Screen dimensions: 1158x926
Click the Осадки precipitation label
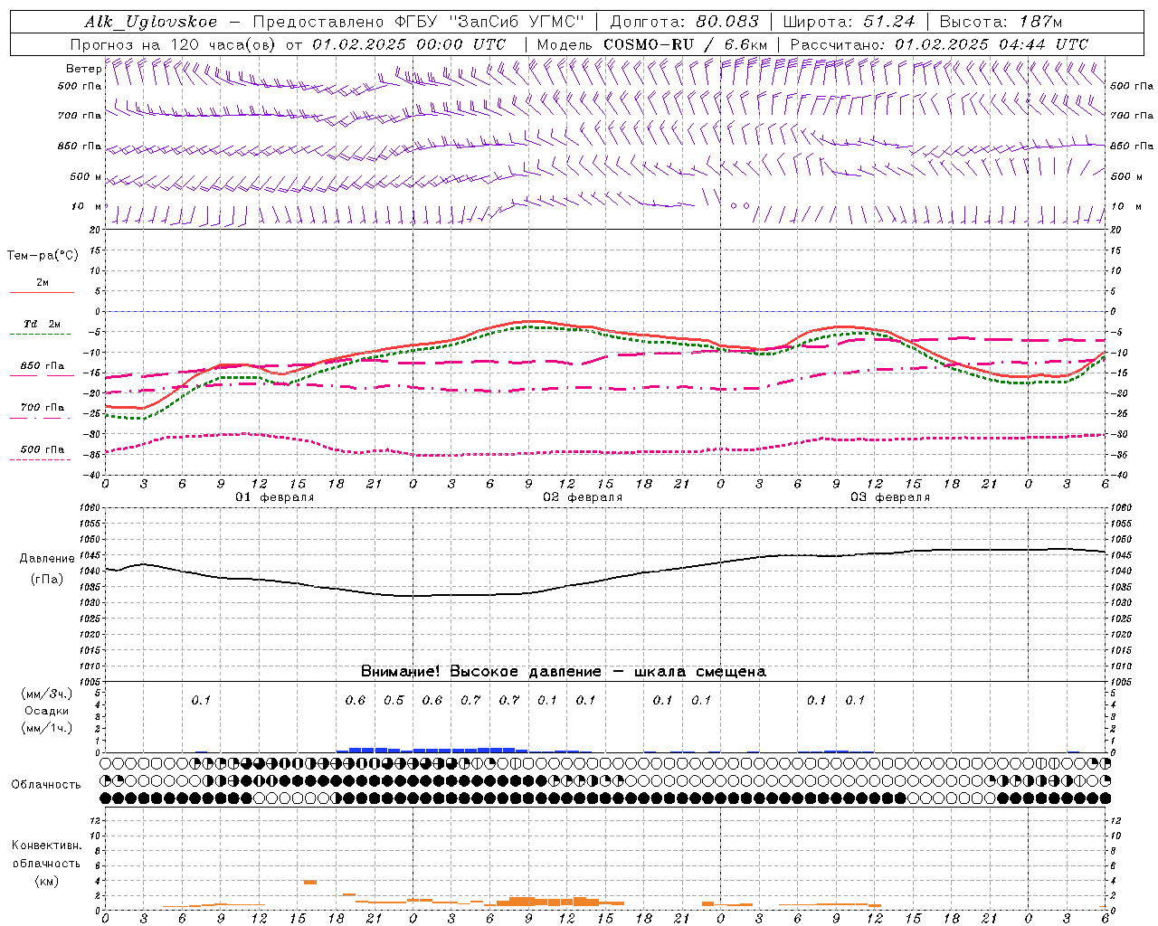(47, 711)
